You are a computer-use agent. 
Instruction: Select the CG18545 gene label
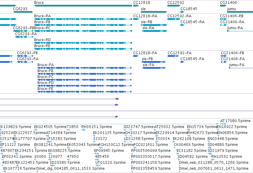[x=188, y=9]
